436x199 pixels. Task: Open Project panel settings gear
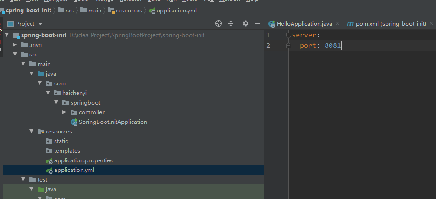pos(246,24)
